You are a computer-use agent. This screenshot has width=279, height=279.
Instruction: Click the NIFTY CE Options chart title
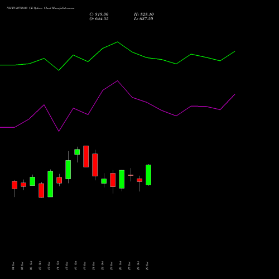coord(41,8)
